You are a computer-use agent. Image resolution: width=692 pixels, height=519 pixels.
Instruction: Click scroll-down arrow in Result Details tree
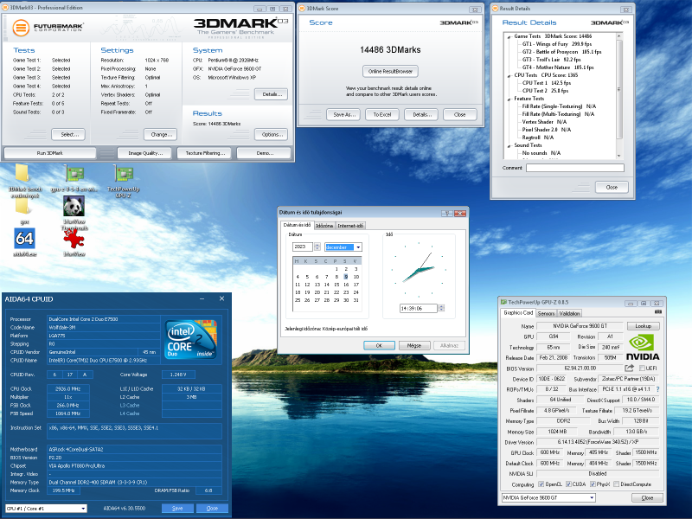pyautogui.click(x=618, y=156)
